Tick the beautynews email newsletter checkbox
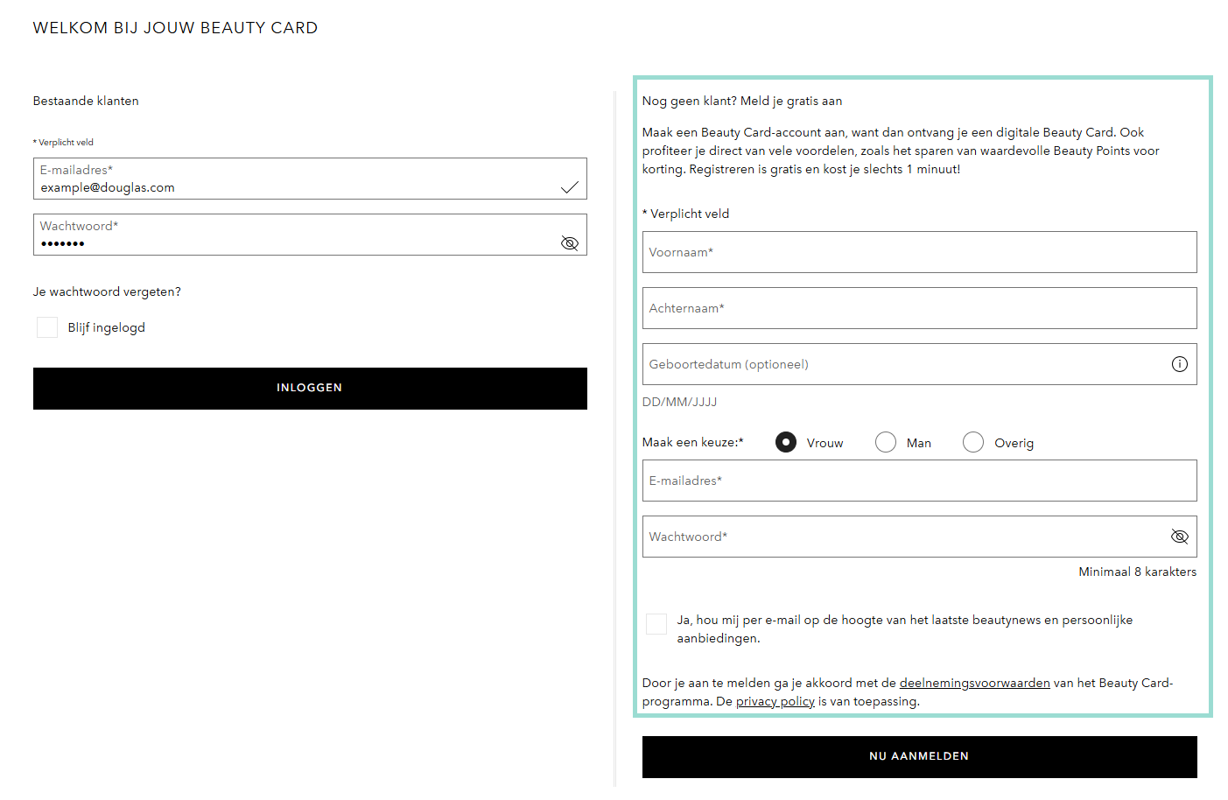This screenshot has width=1228, height=800. [x=656, y=623]
